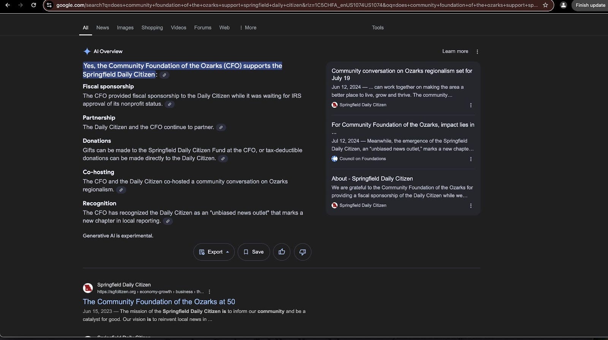
Task: Click Springfield Daily Citizen favicon in first card
Action: tap(334, 105)
